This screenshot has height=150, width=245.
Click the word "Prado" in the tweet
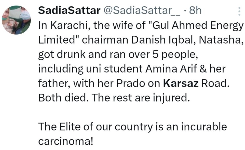click(x=131, y=83)
